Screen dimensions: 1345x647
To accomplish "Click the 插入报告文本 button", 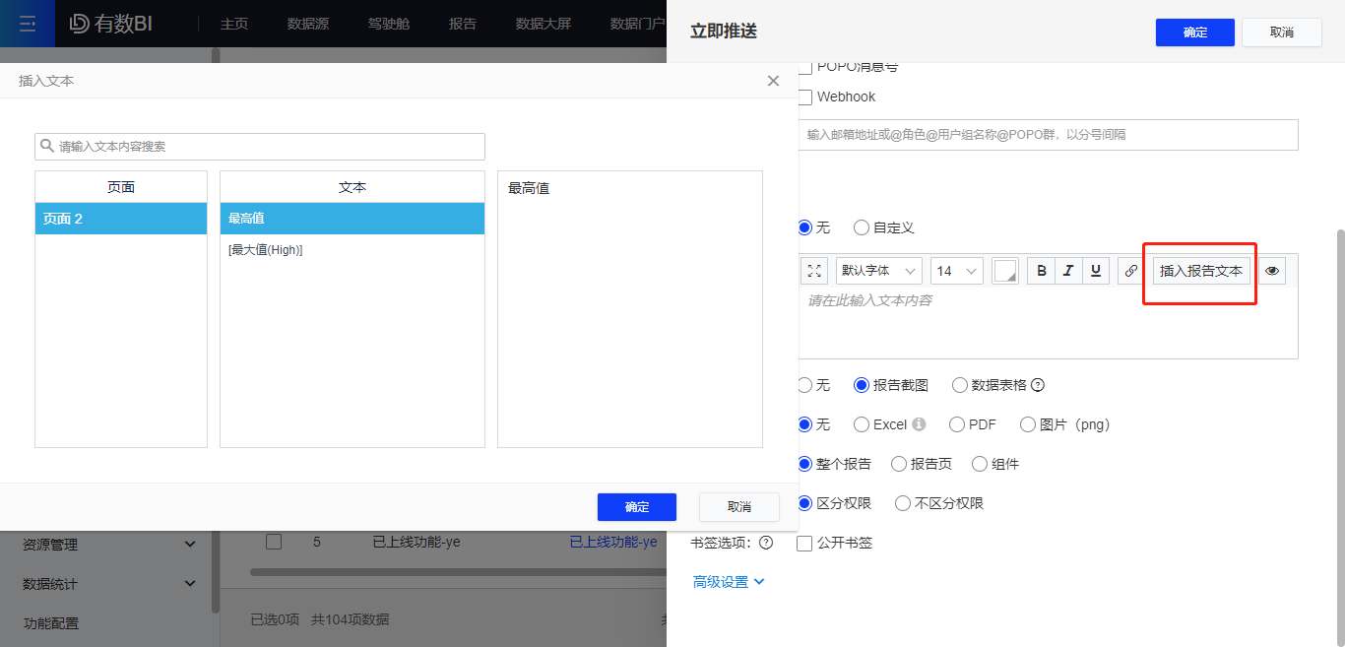I will pos(1200,270).
